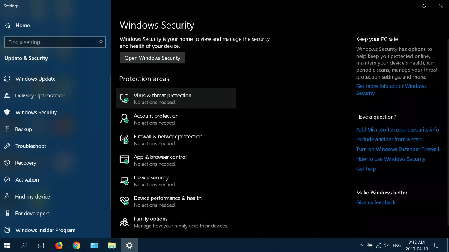Click the Firewall & network protection antenna icon
This screenshot has width=449, height=252.
coord(124,139)
